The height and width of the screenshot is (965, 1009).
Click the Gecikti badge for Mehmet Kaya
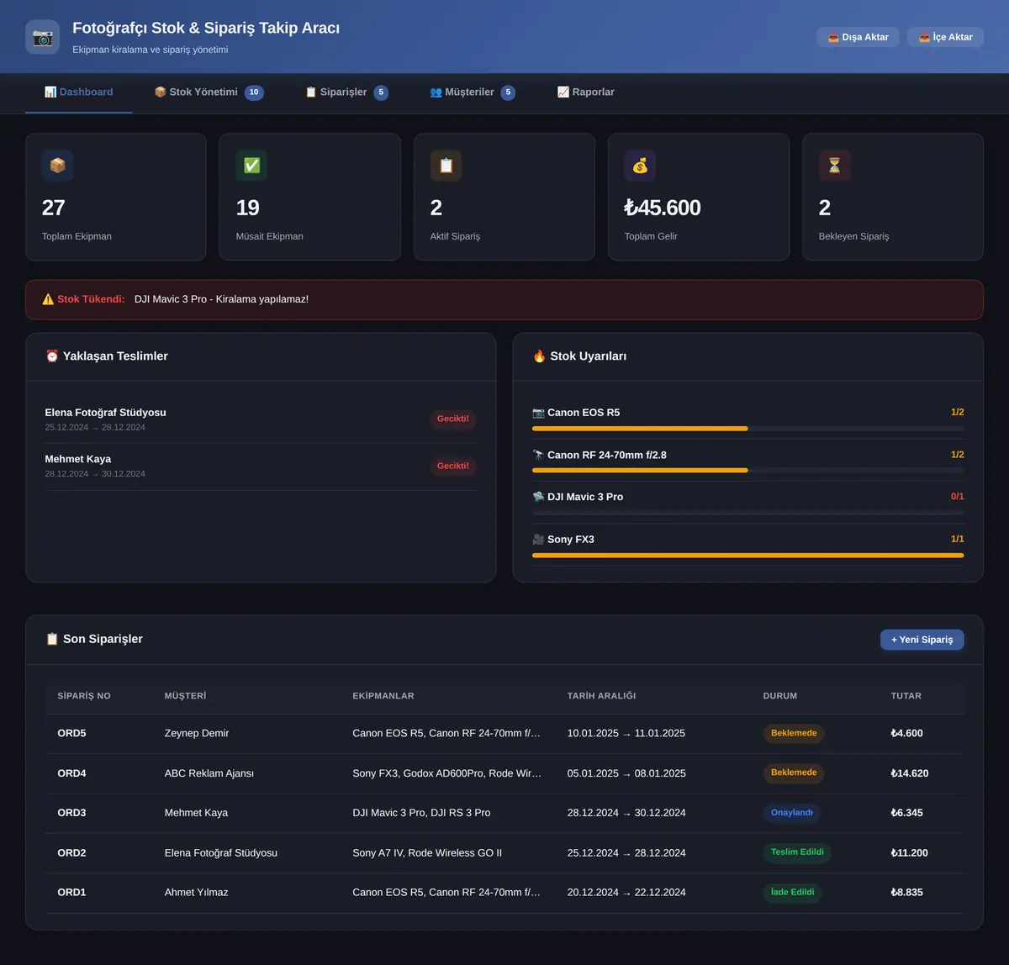[453, 466]
